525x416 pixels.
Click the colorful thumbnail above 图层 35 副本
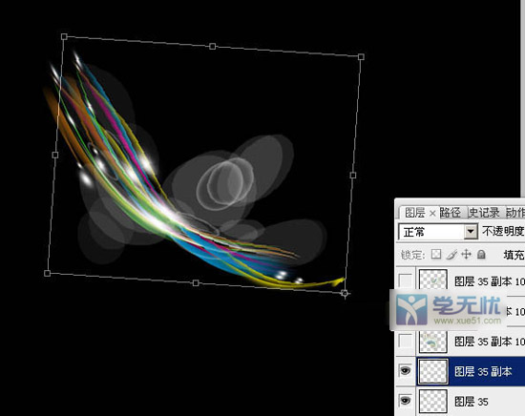pyautogui.click(x=433, y=341)
